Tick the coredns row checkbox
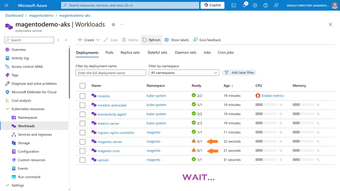This screenshot has height=191, width=340. (82, 96)
